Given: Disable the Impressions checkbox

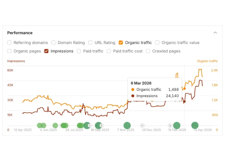Looking at the screenshot, I should [46, 51].
